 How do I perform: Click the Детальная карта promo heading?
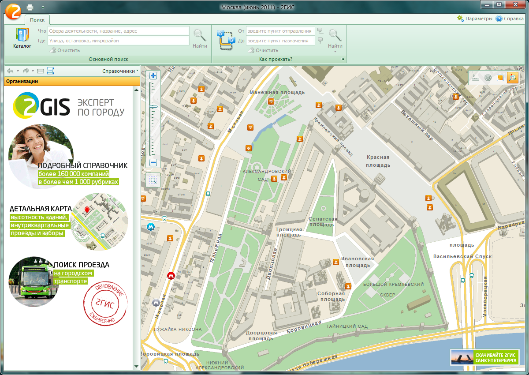click(x=40, y=209)
